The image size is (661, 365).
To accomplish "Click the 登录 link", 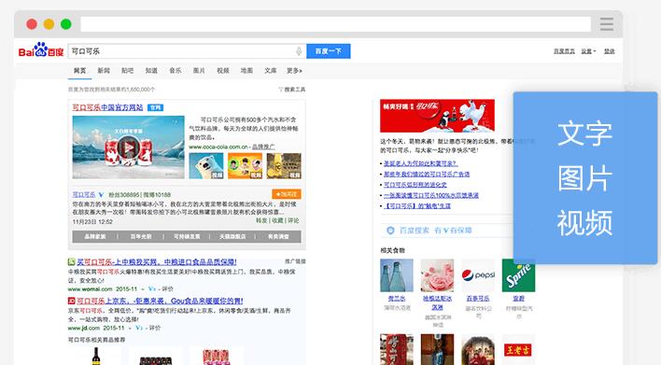I will tap(609, 51).
